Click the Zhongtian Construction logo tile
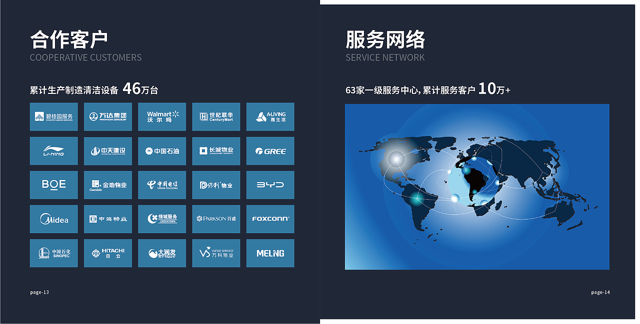This screenshot has width=640, height=324. point(108,151)
